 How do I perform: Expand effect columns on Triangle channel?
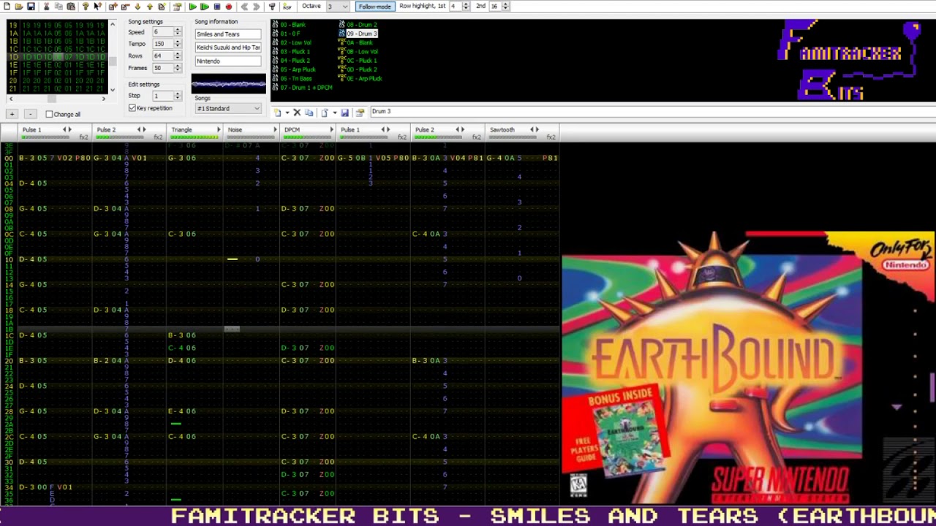pos(219,130)
